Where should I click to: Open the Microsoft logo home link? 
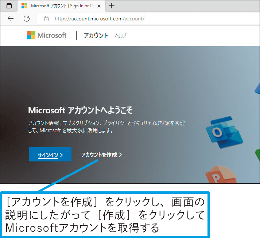click(47, 35)
